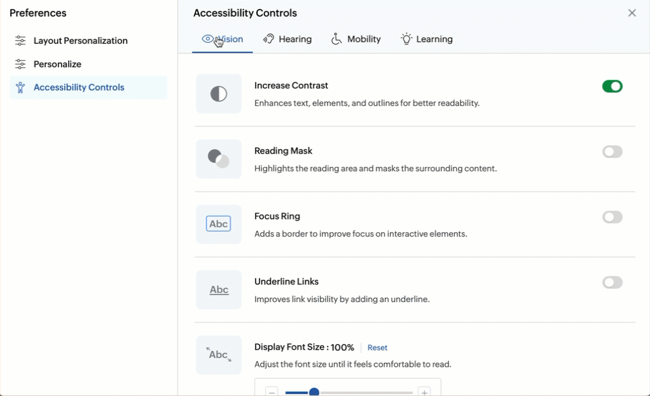Open the Mobility tab
Viewport: 650px width, 396px height.
coord(356,39)
